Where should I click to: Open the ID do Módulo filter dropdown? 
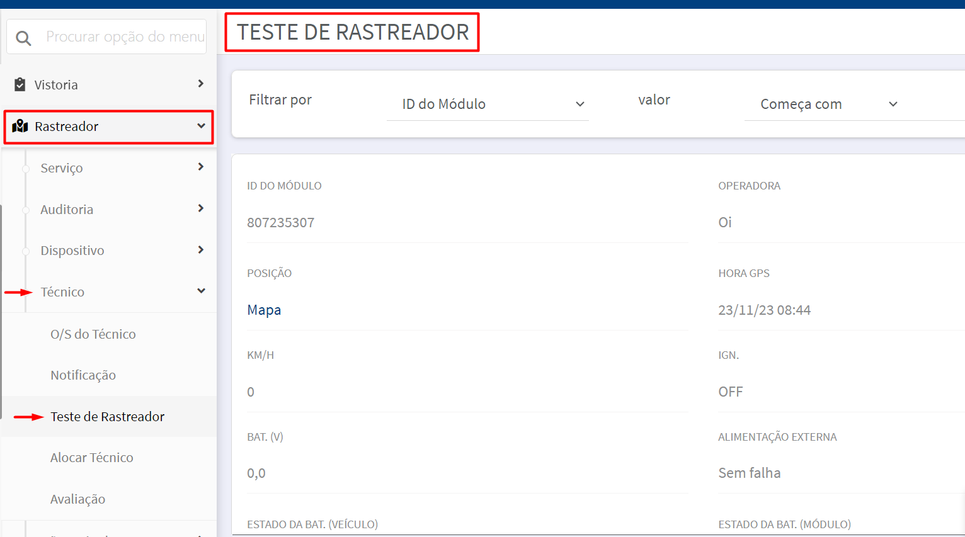point(488,104)
